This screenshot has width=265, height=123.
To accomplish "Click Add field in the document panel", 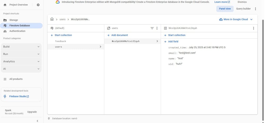I will pyautogui.click(x=173, y=41).
